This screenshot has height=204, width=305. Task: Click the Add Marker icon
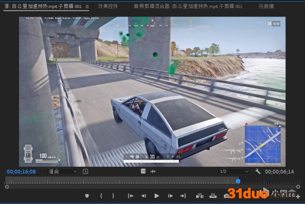tap(87, 196)
